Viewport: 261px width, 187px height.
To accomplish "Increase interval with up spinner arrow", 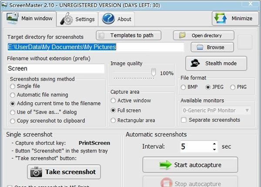I will pyautogui.click(x=214, y=144).
